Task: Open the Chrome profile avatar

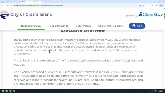Action: (x=156, y=5)
